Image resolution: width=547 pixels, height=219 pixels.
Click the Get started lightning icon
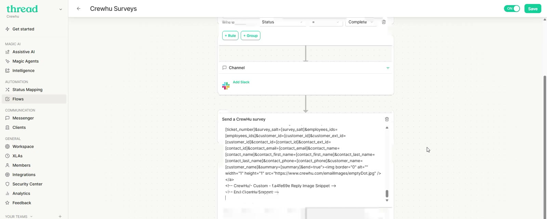click(8, 29)
